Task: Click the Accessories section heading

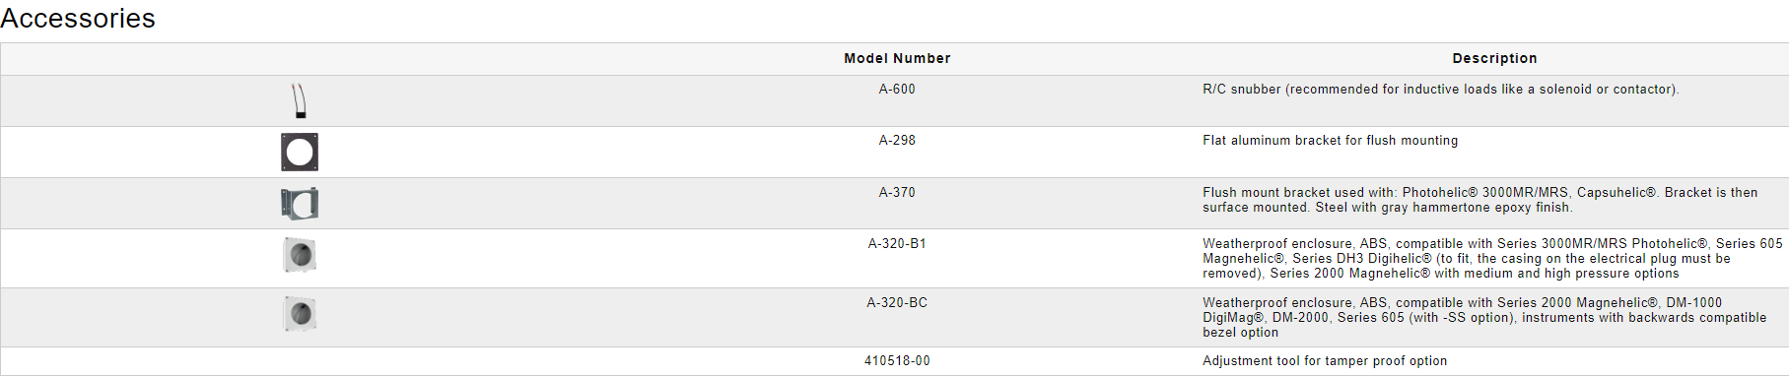Action: [x=78, y=19]
